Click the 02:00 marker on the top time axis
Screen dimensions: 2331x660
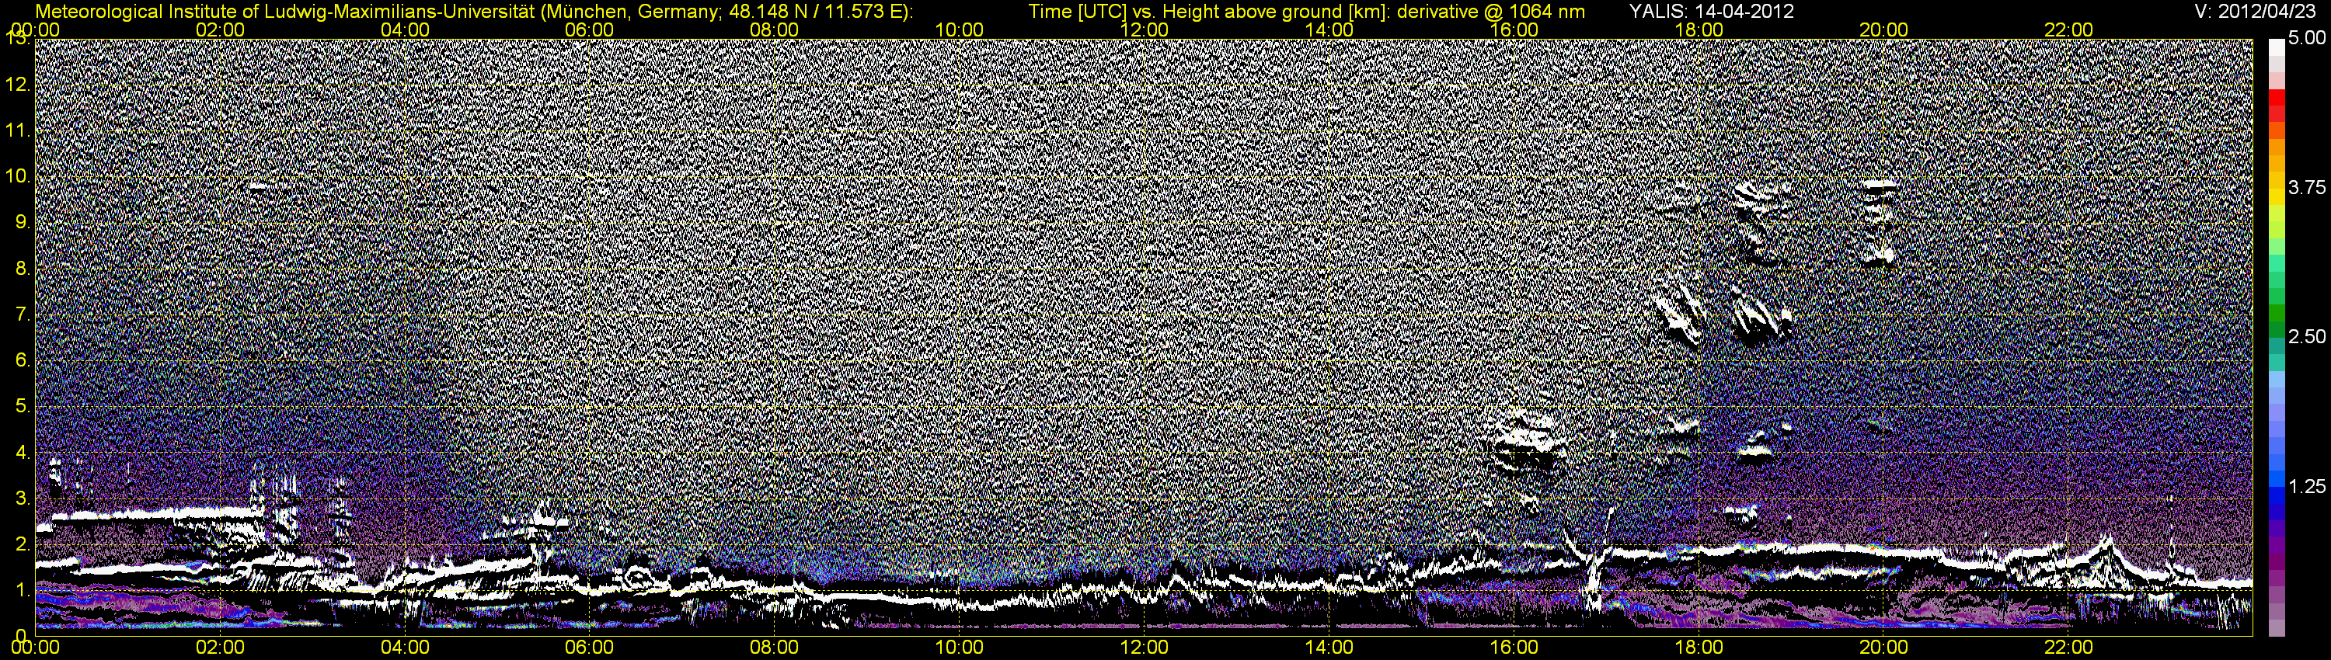(x=220, y=30)
